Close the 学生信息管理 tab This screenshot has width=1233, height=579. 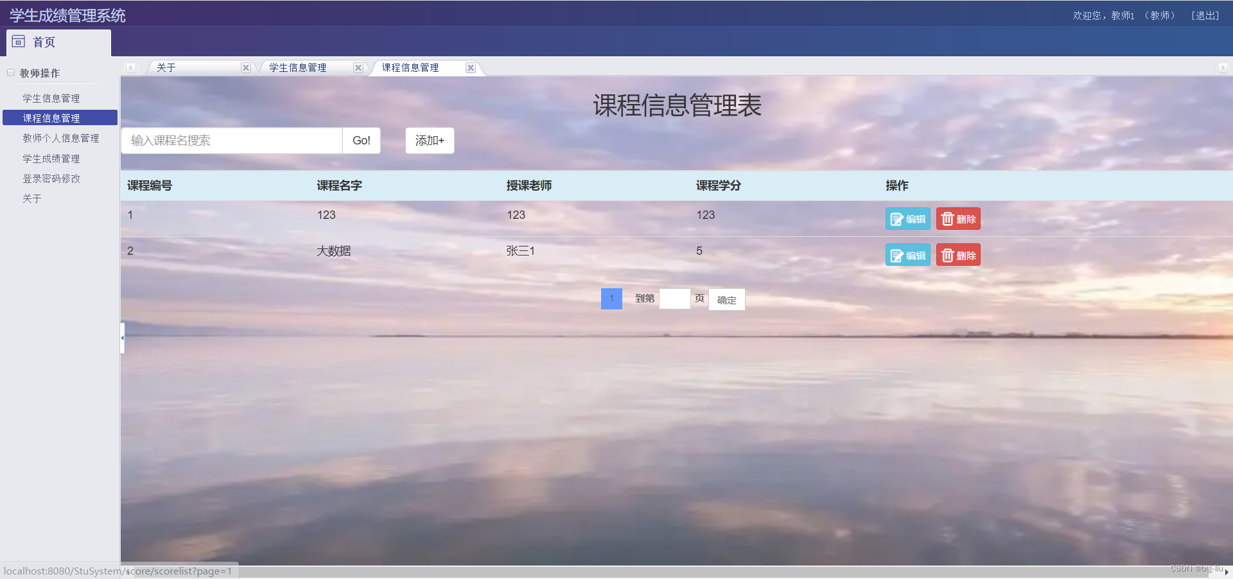tap(358, 67)
